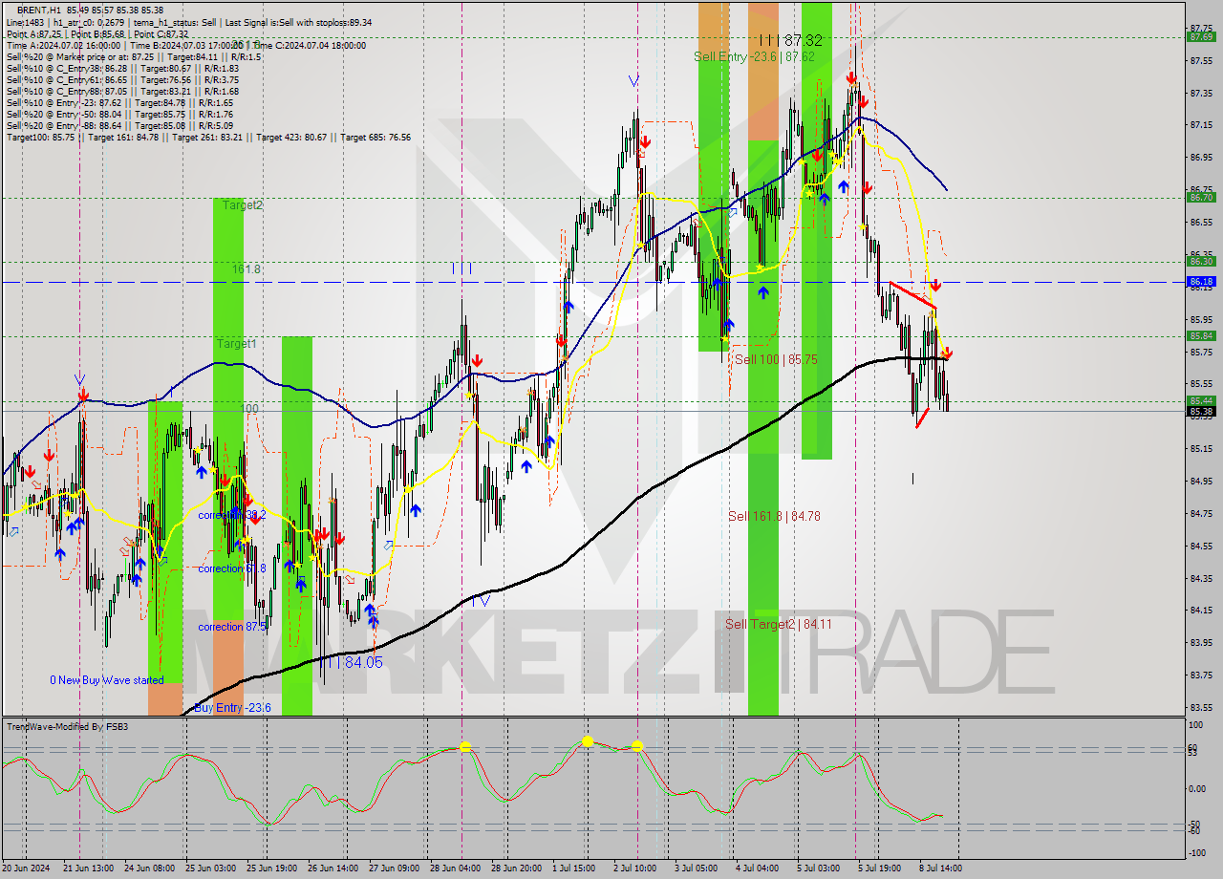Click the 'Sell 100 | 85.75' label
1223x879 pixels.
tap(776, 359)
